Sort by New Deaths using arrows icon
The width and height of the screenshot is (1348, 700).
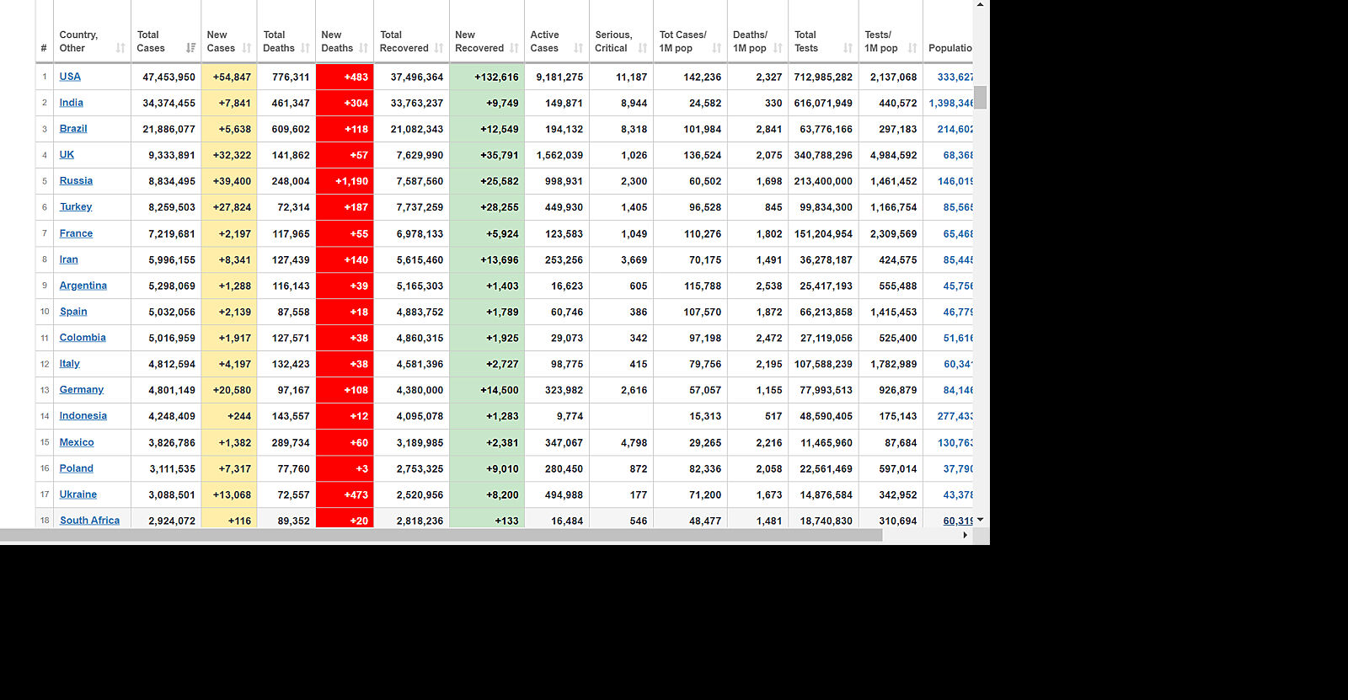364,48
